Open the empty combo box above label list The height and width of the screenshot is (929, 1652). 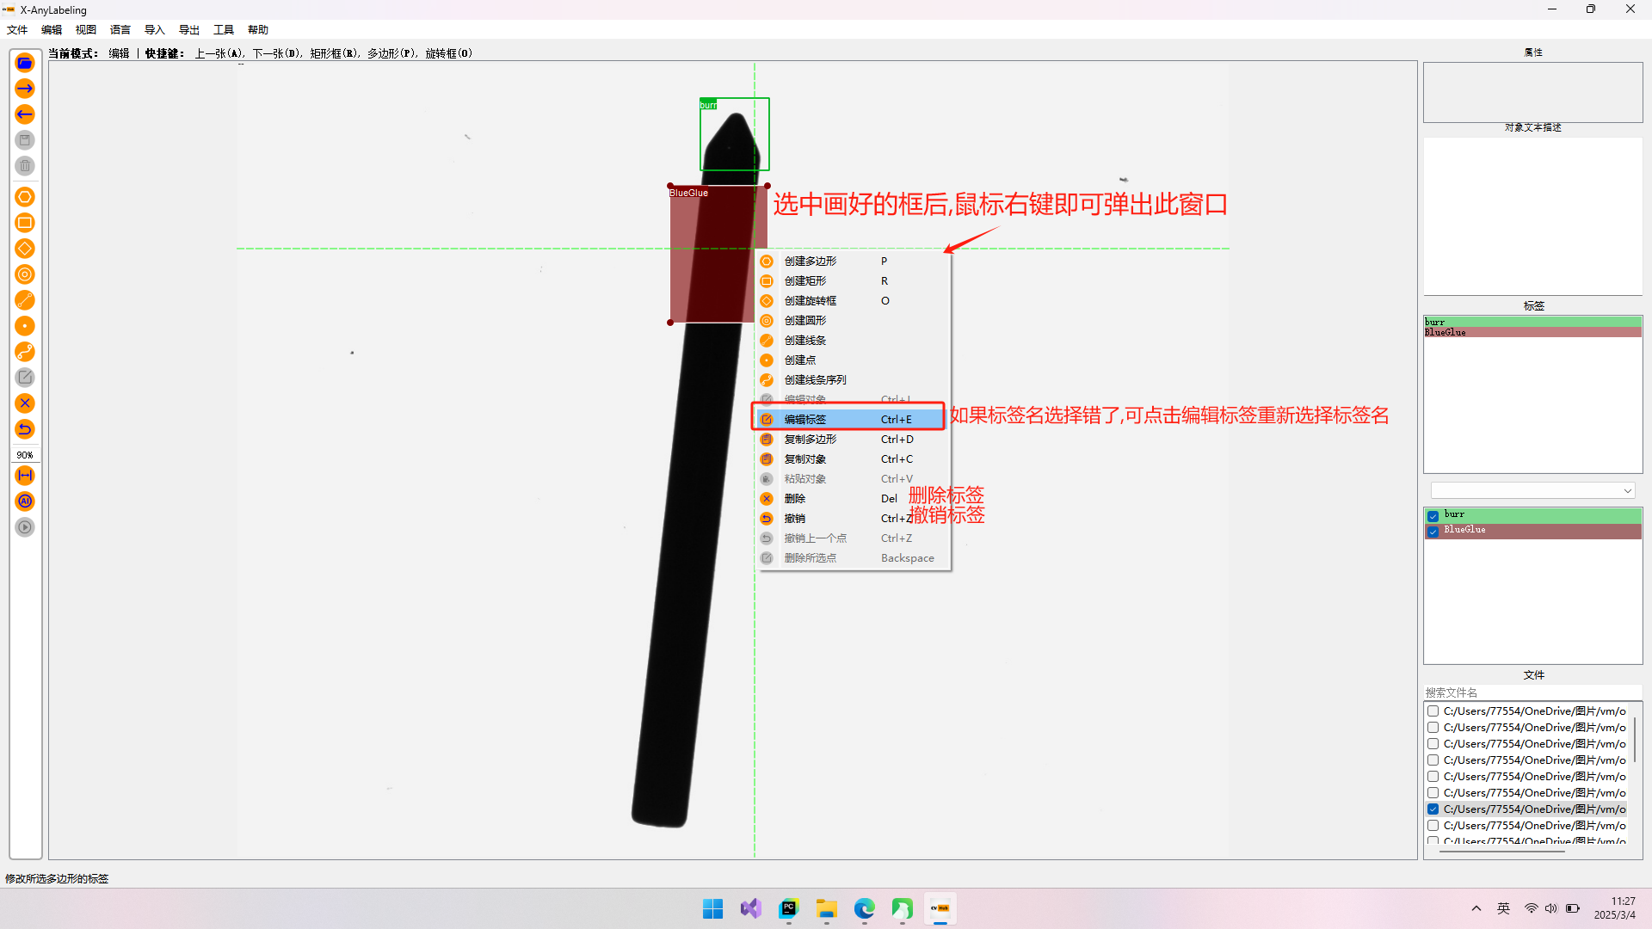click(1532, 490)
